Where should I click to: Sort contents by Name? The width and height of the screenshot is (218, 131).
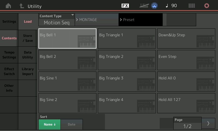click(x=50, y=124)
